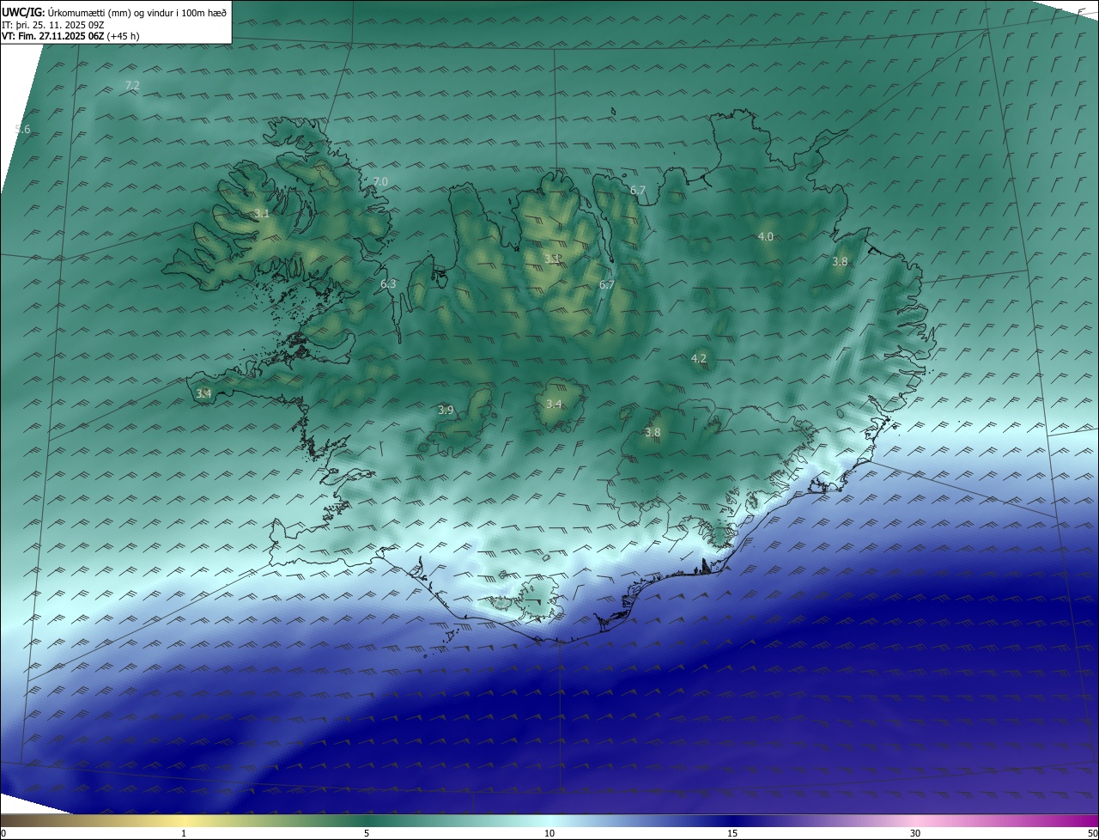The height and width of the screenshot is (840, 1099).
Task: Click the yellow section of the color scale
Action: (185, 820)
